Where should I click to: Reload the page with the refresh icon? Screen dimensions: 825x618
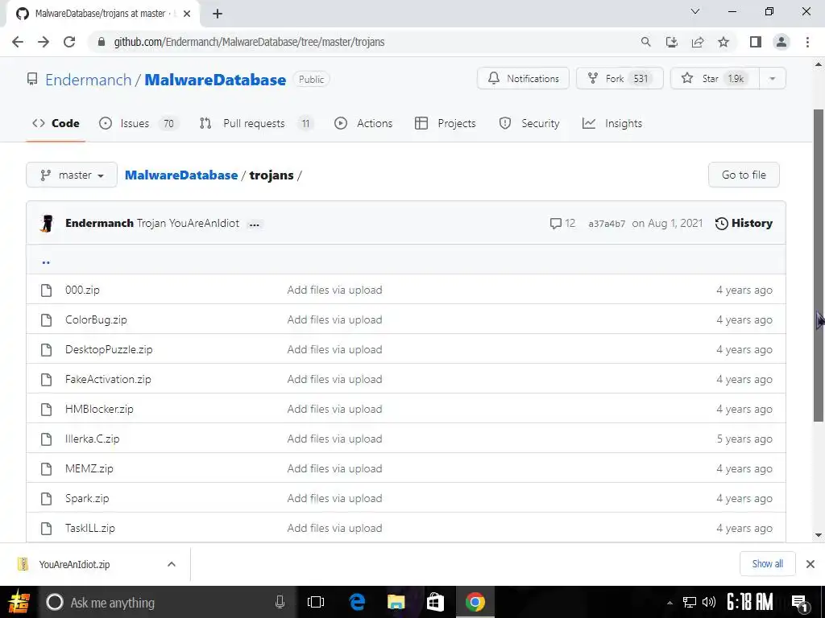pos(69,42)
